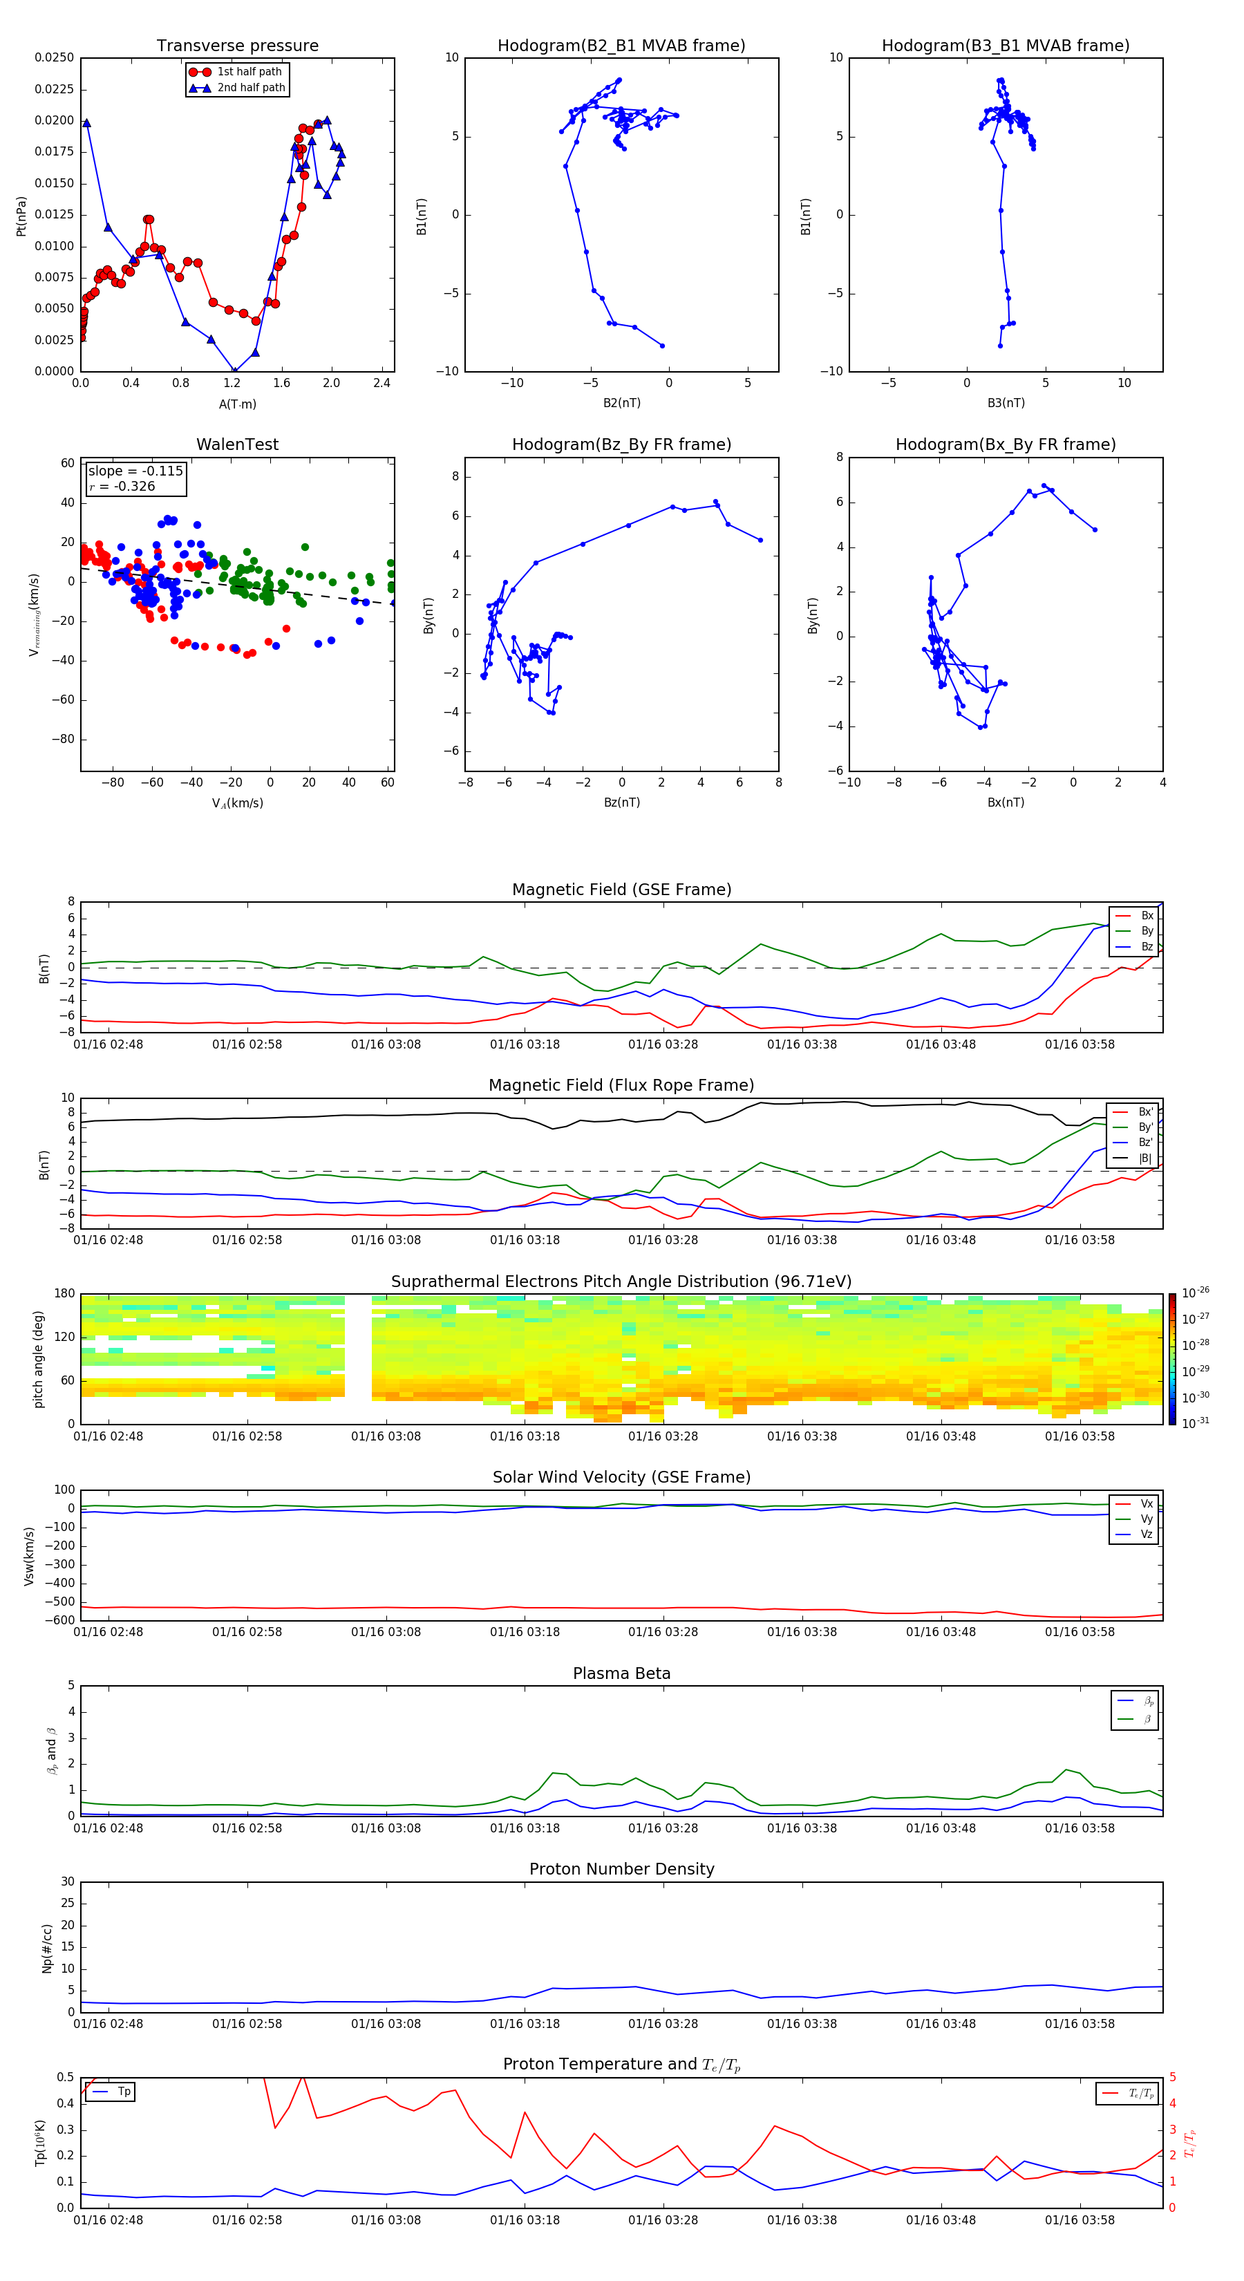Select Vz entry in solar wind legend
This screenshot has height=2281, width=1244.
[1134, 1534]
